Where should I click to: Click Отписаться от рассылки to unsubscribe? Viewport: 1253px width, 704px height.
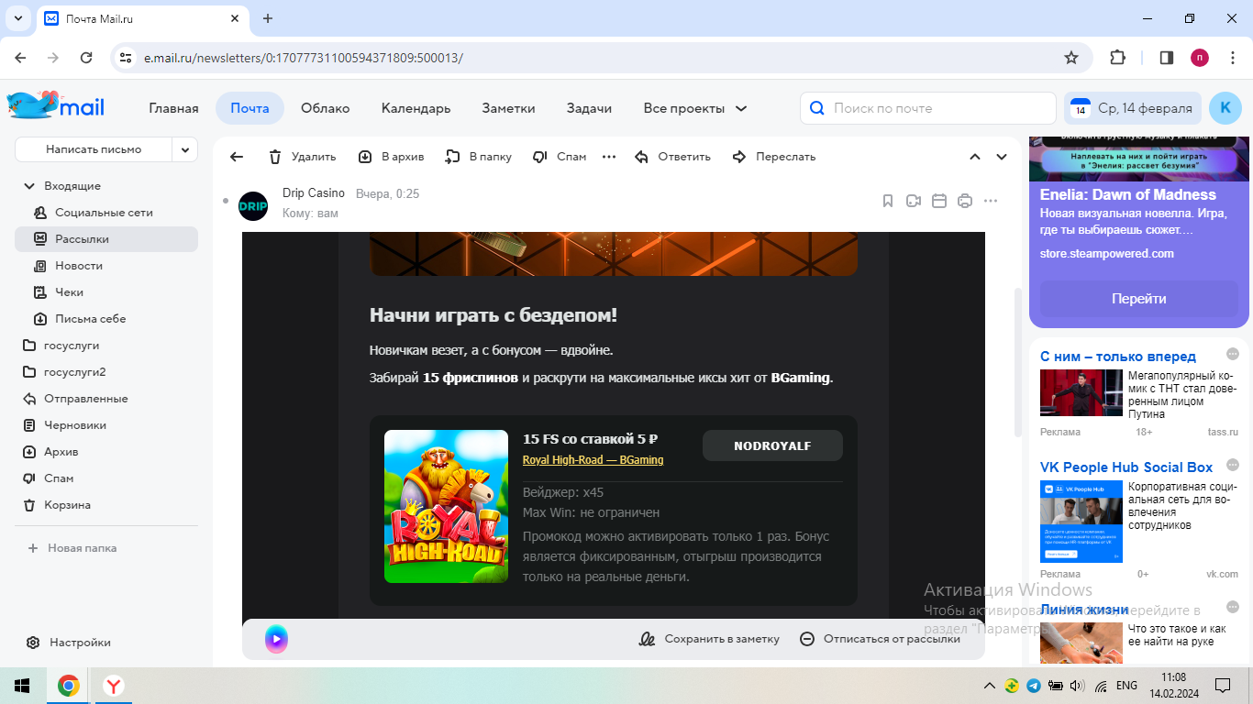[x=880, y=639]
